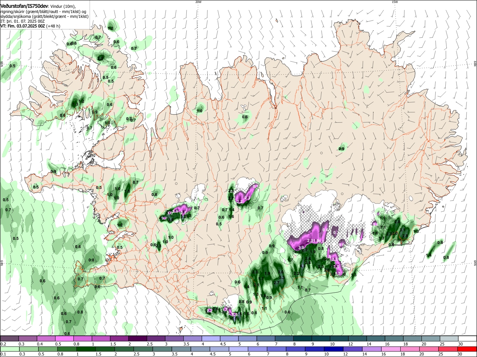
Task: Choose the 1–1.5 magenta swatch in upper legend
Action: tap(101, 338)
